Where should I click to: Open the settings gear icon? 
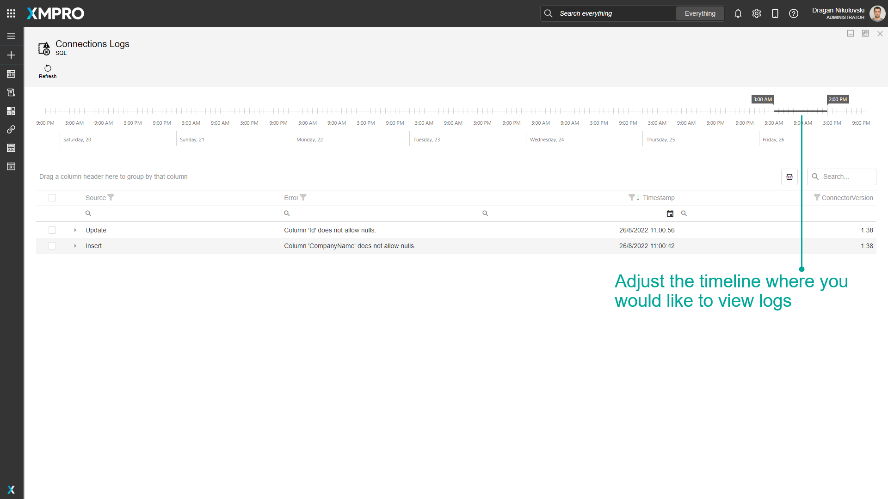pyautogui.click(x=757, y=13)
